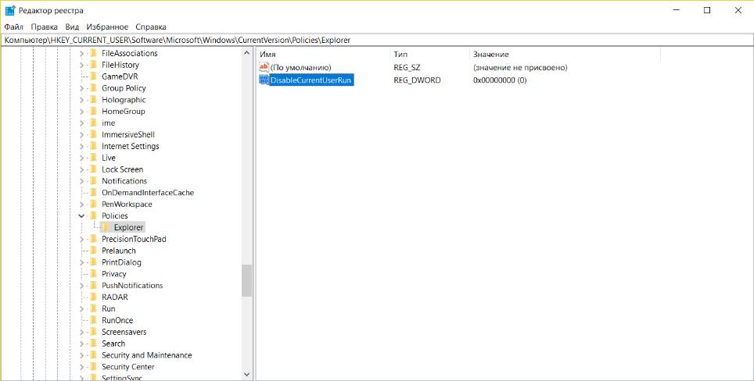
Task: Expand the Security and Maintenance key
Action: click(x=82, y=355)
